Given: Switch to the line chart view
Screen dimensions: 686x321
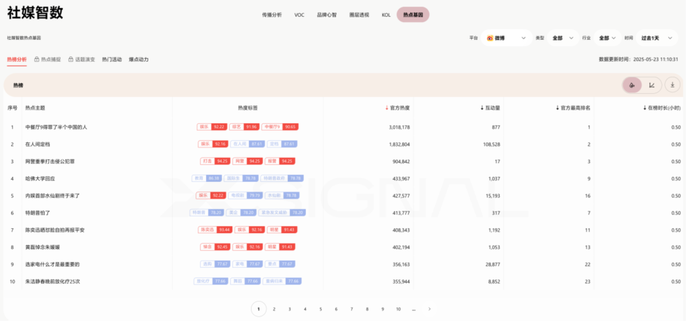Looking at the screenshot, I should click(x=652, y=85).
